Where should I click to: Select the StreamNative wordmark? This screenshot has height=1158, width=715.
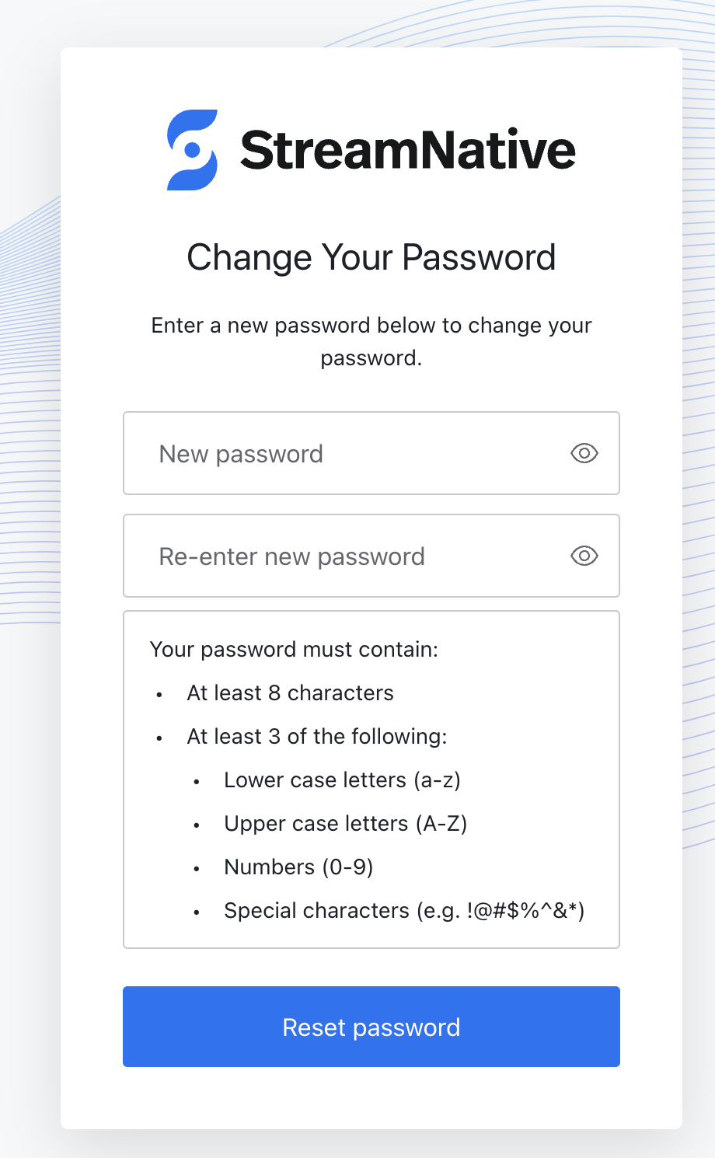click(x=408, y=149)
